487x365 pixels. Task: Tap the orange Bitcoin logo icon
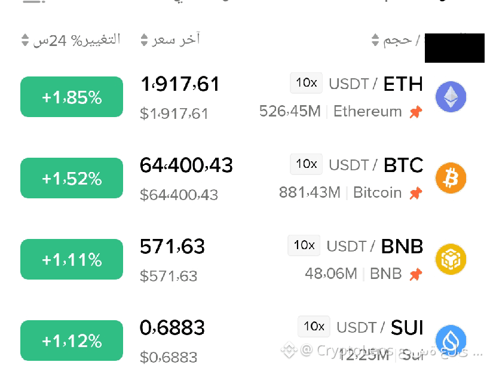[451, 178]
